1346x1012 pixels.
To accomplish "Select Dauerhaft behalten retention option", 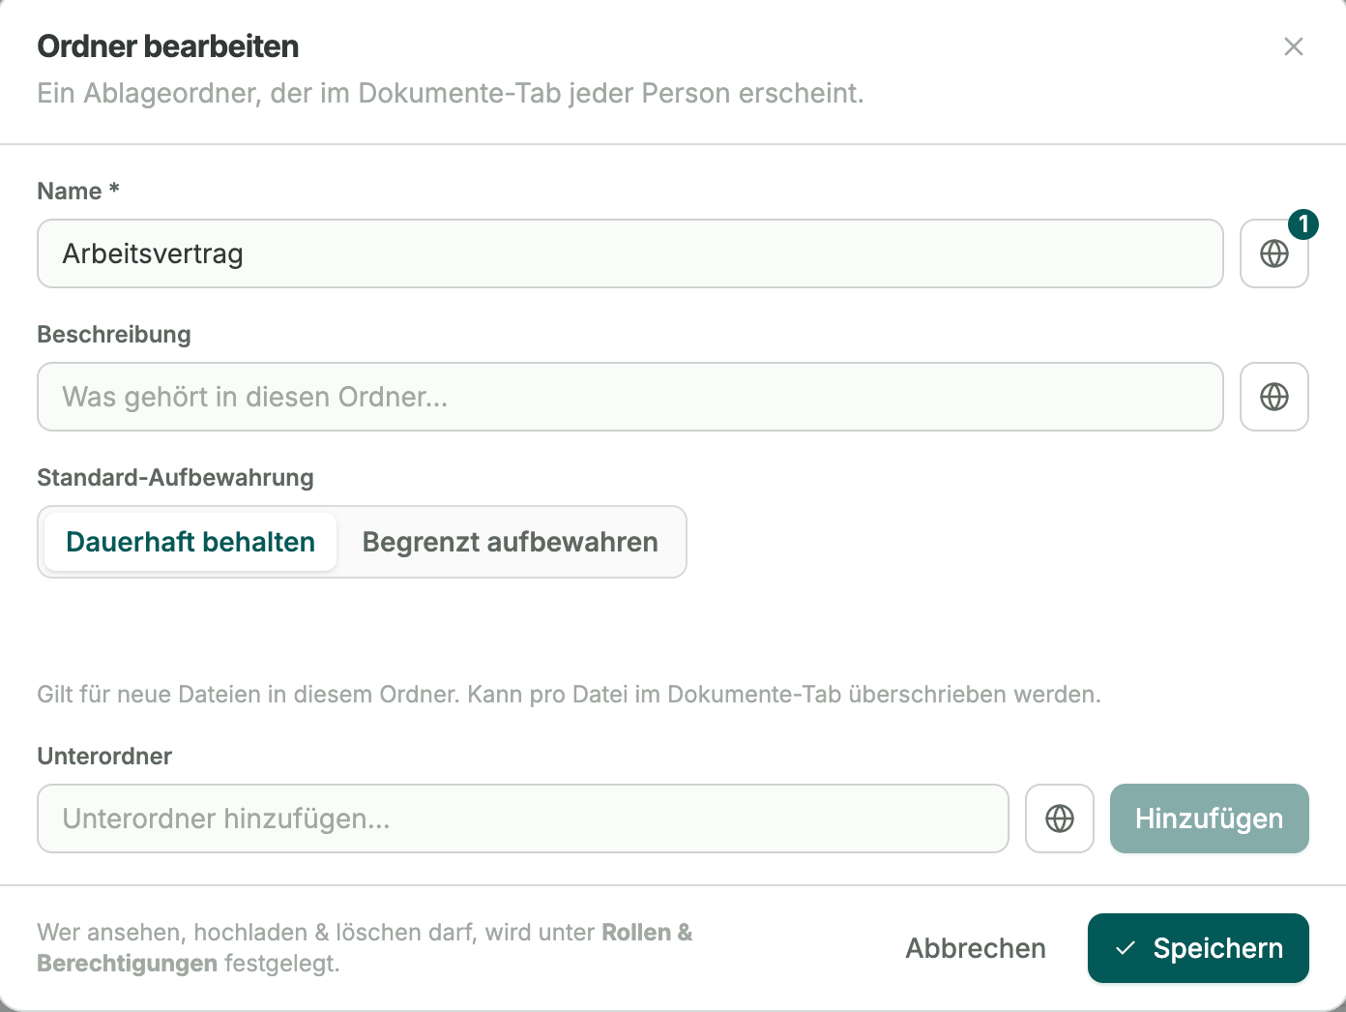I will click(x=190, y=542).
